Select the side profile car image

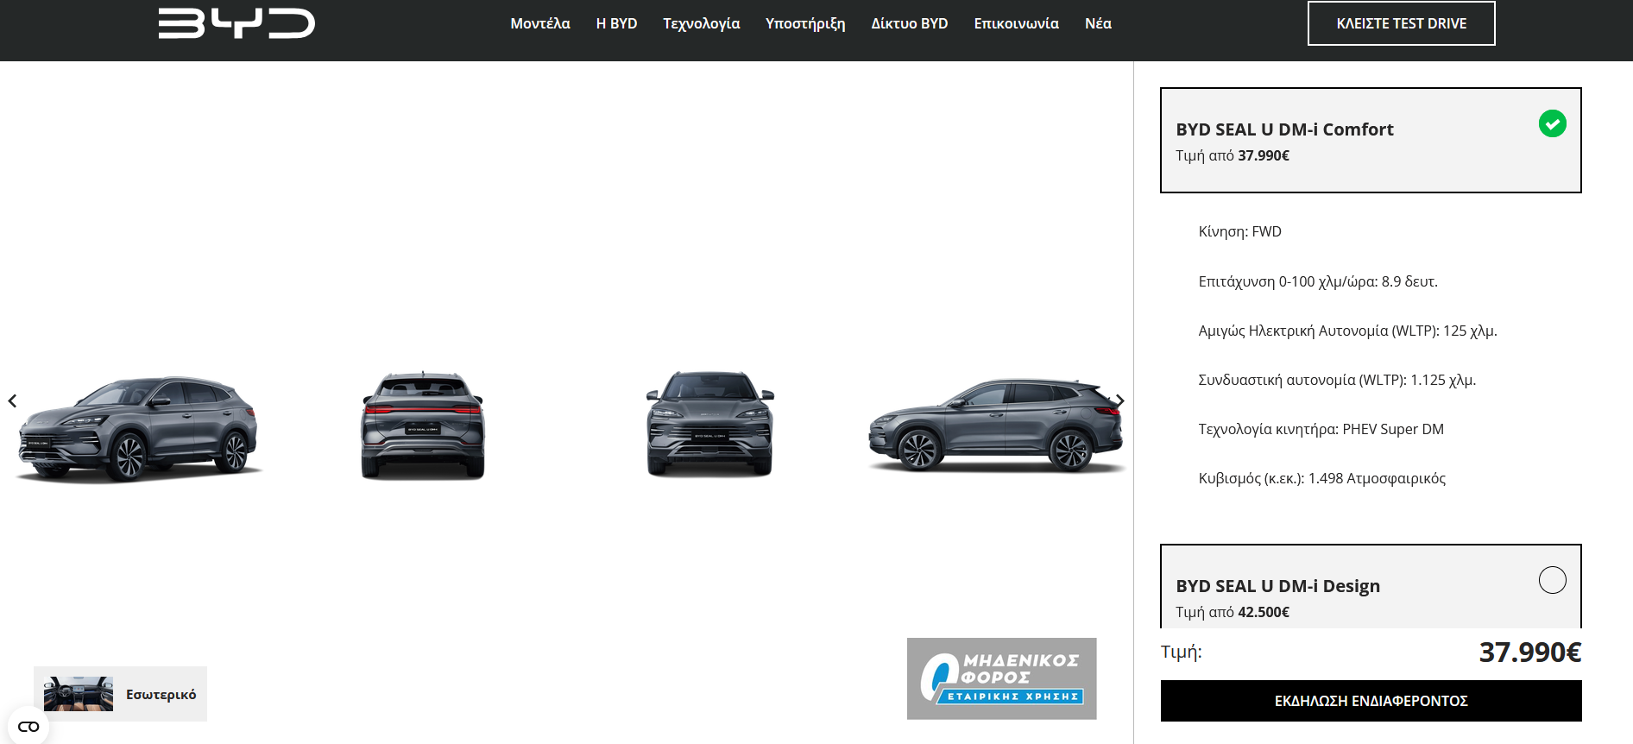coord(997,425)
